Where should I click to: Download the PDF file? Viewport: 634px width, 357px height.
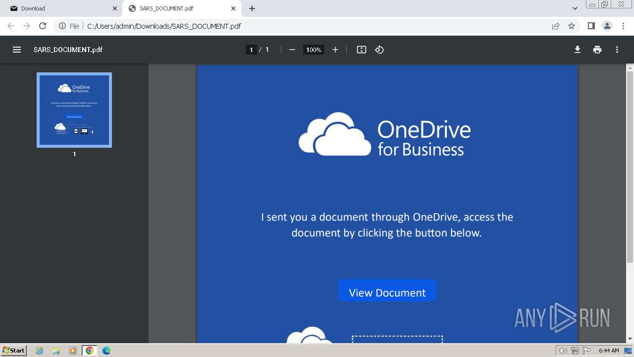pos(578,50)
